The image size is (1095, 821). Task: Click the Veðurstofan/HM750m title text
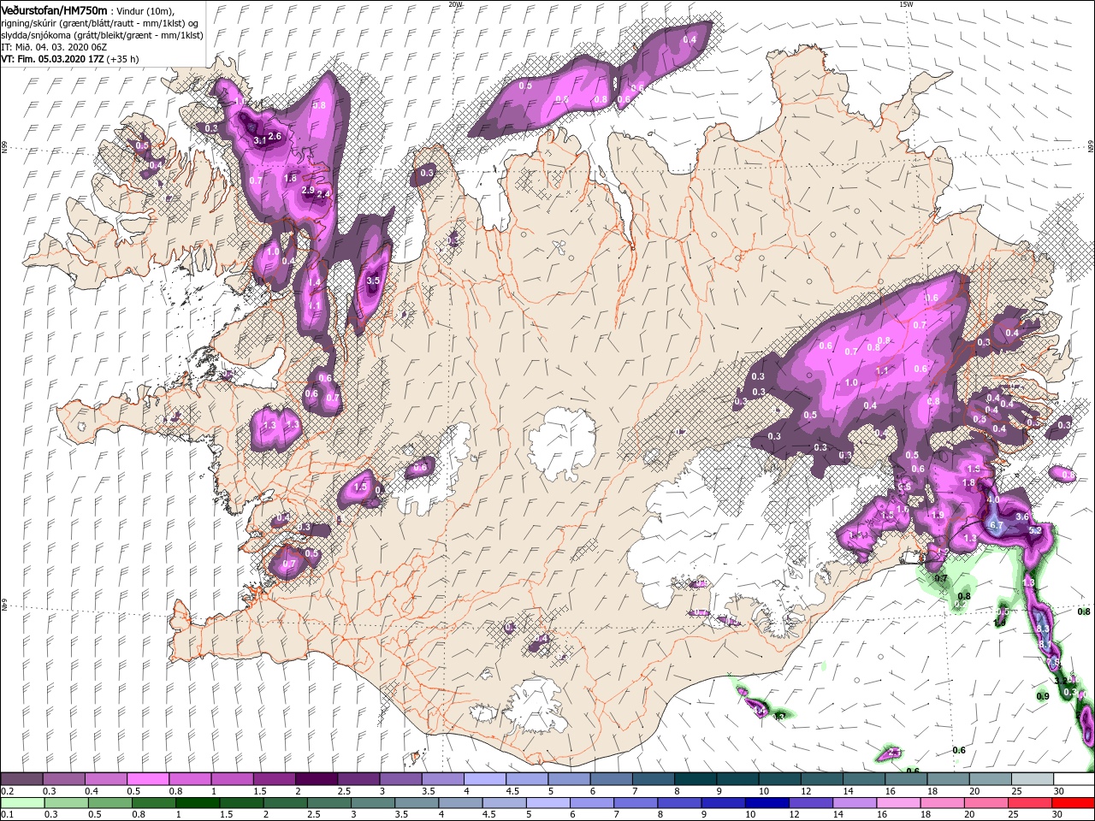54,9
